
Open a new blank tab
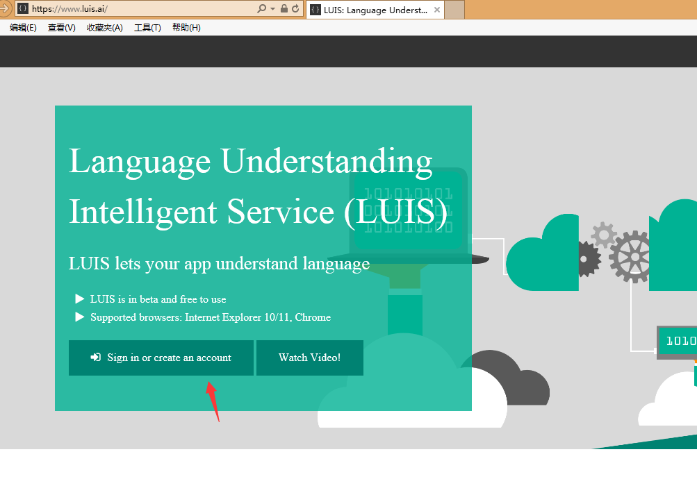pos(454,10)
